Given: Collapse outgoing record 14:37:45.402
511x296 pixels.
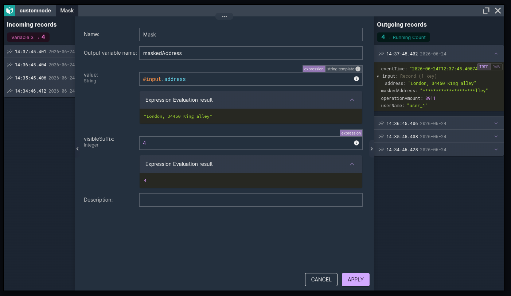Looking at the screenshot, I should 496,54.
